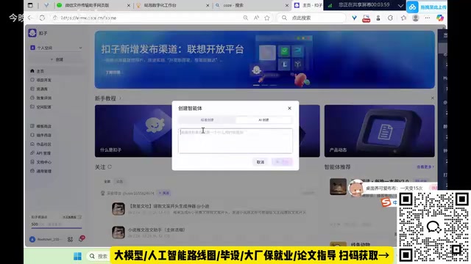Add page to favorites with star icon
This screenshot has height=264, width=471.
(267, 18)
